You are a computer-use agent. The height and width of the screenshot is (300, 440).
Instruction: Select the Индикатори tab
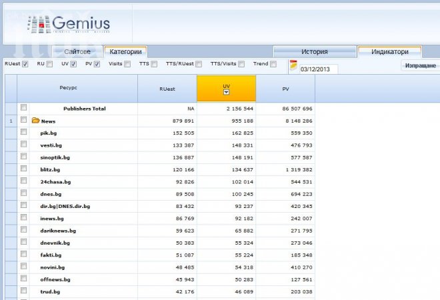(390, 51)
